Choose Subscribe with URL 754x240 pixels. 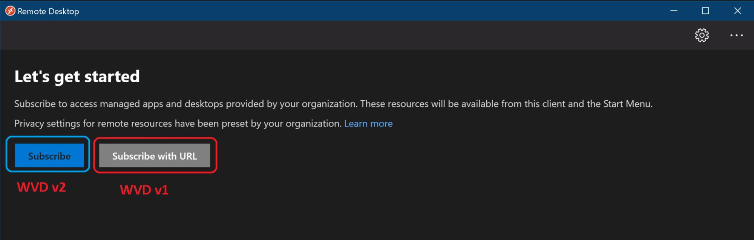click(155, 155)
